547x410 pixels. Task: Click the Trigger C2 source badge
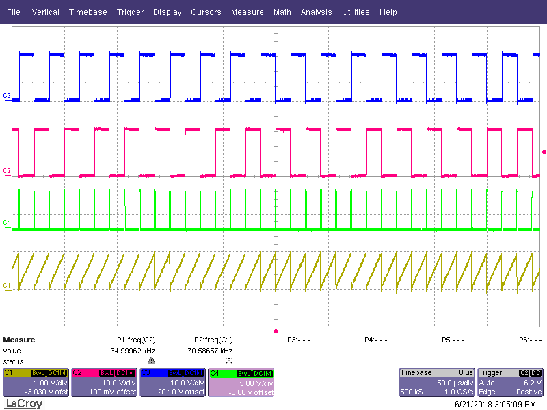(524, 372)
